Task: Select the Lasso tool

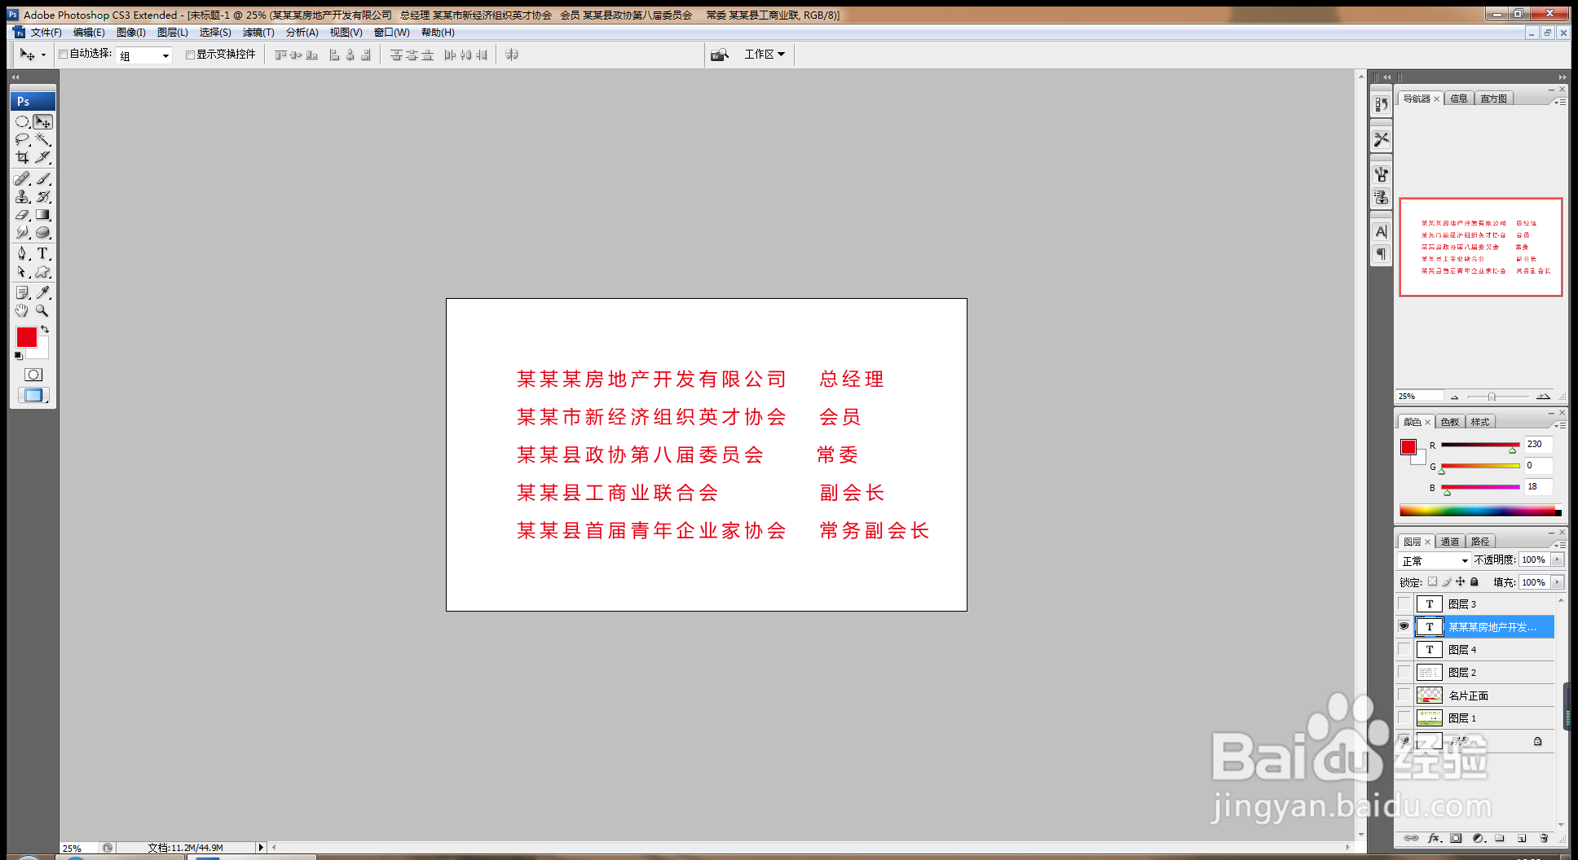Action: click(22, 139)
